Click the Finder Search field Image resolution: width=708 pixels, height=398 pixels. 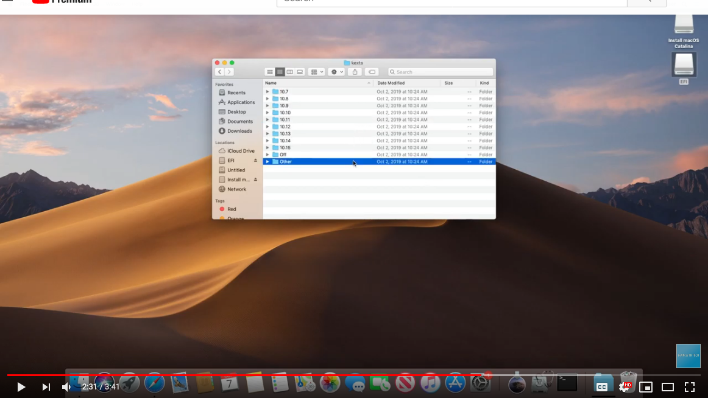(x=441, y=72)
